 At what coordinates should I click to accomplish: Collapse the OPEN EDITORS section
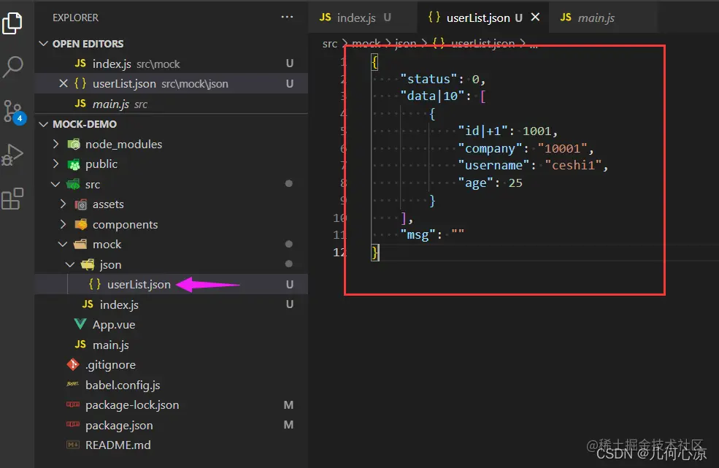coord(171,44)
